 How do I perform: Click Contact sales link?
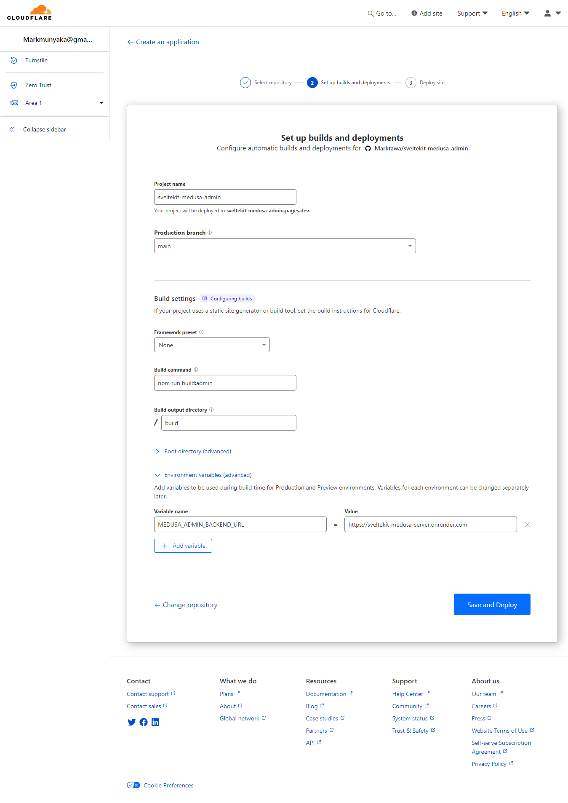point(147,706)
